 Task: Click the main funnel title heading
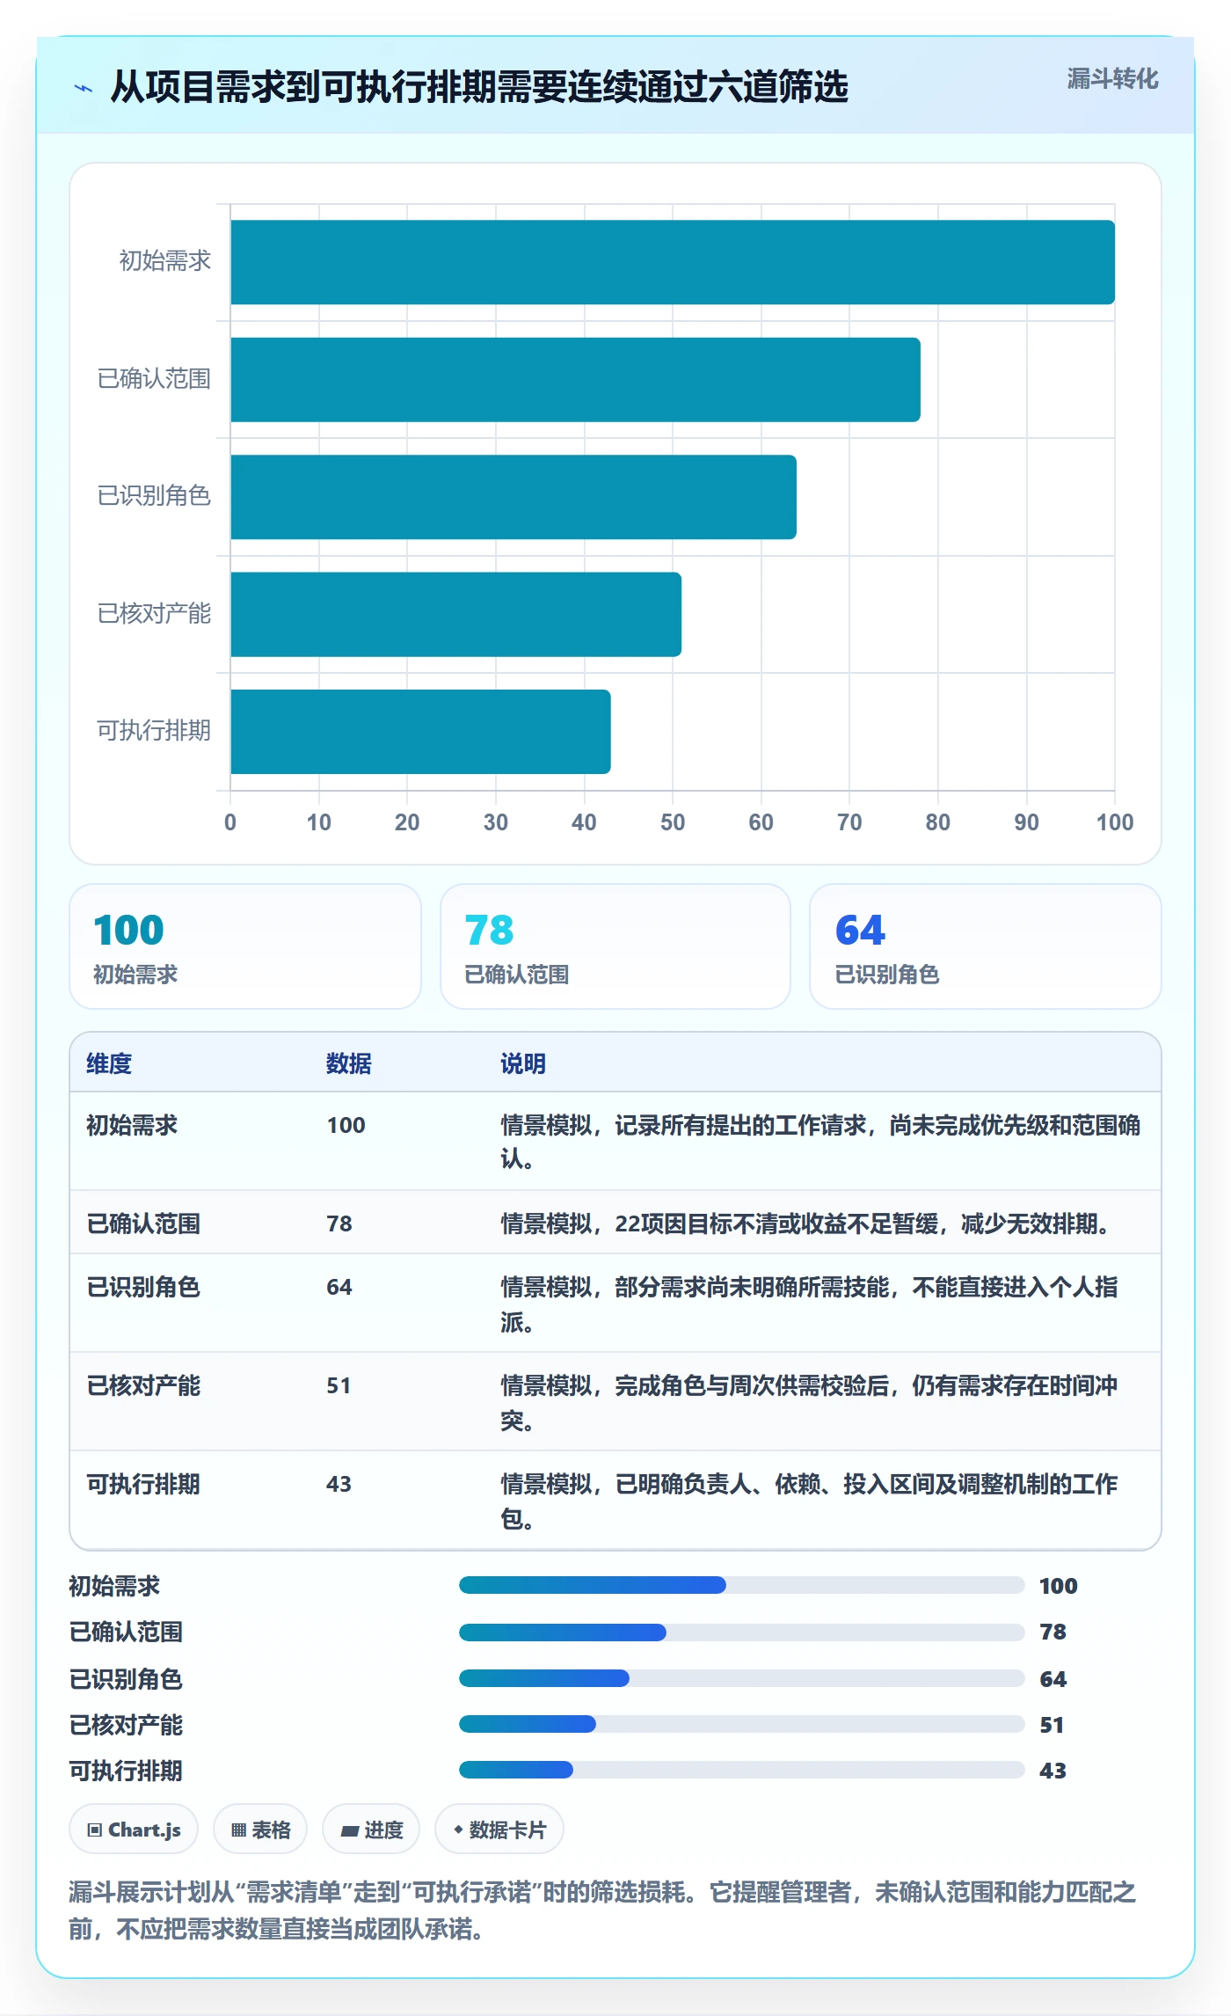point(479,87)
